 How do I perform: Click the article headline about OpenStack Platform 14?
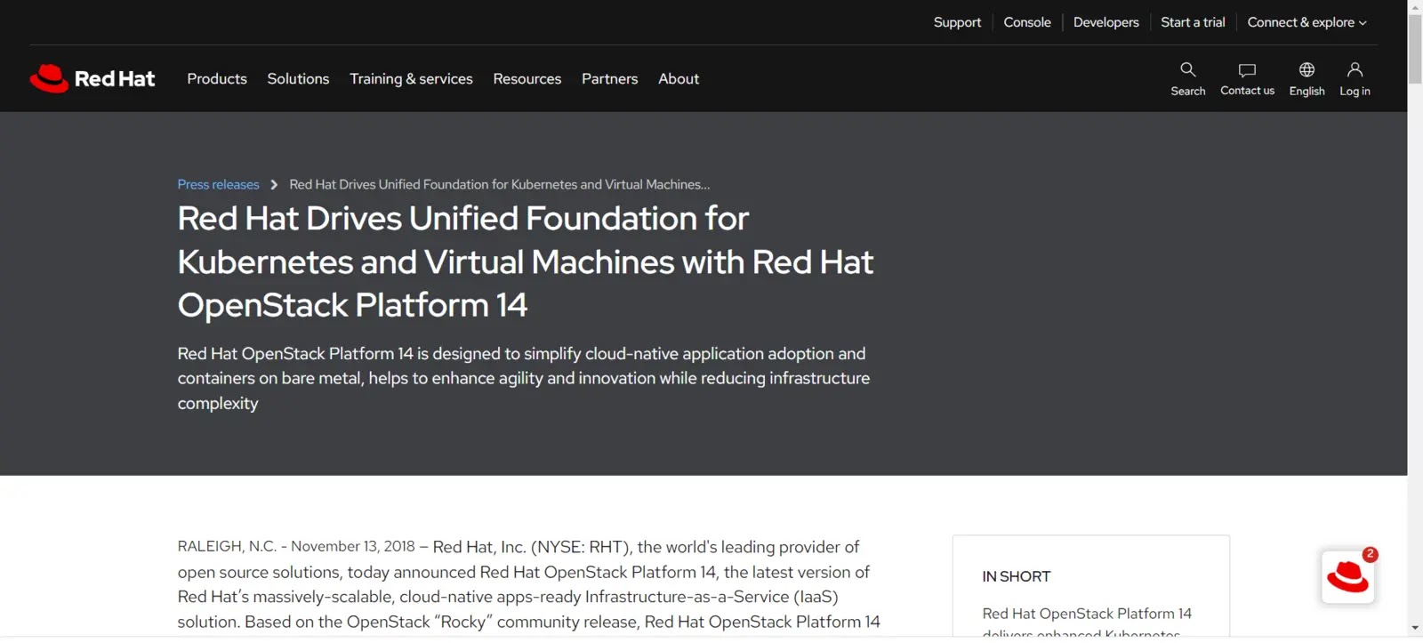(x=525, y=261)
